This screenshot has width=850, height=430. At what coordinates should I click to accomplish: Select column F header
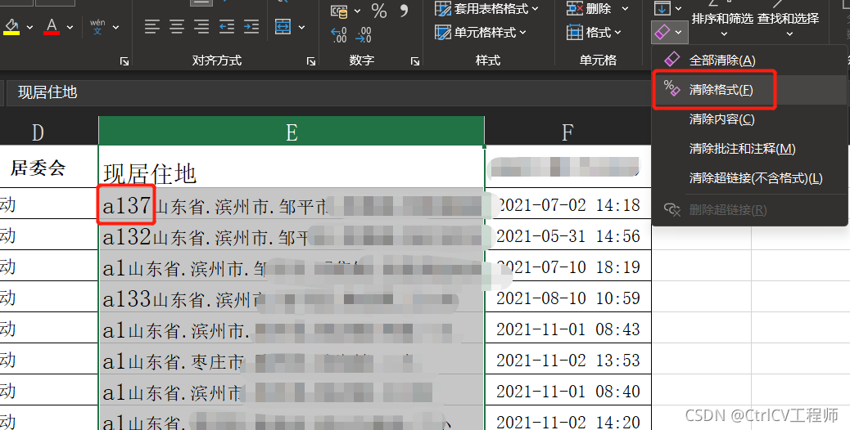point(567,132)
